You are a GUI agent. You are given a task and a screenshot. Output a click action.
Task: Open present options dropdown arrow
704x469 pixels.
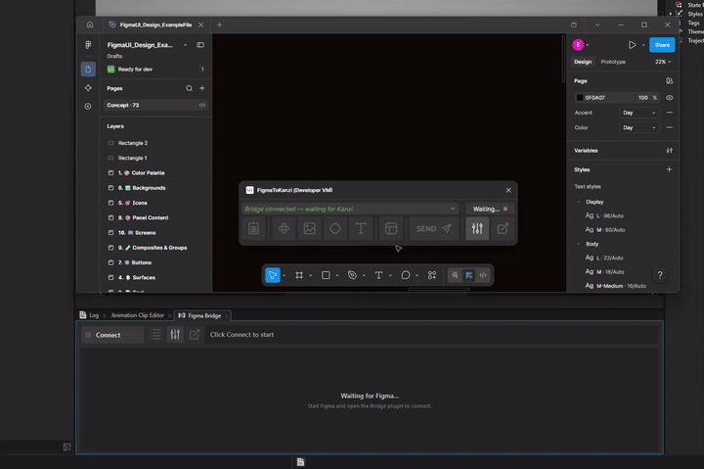pyautogui.click(x=643, y=45)
